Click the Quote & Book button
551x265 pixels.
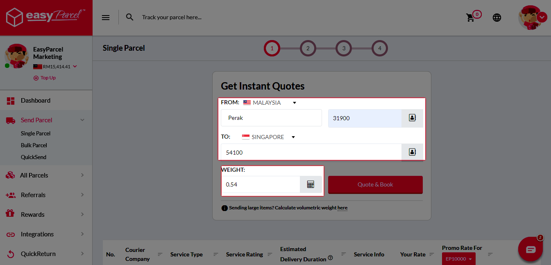coord(375,185)
